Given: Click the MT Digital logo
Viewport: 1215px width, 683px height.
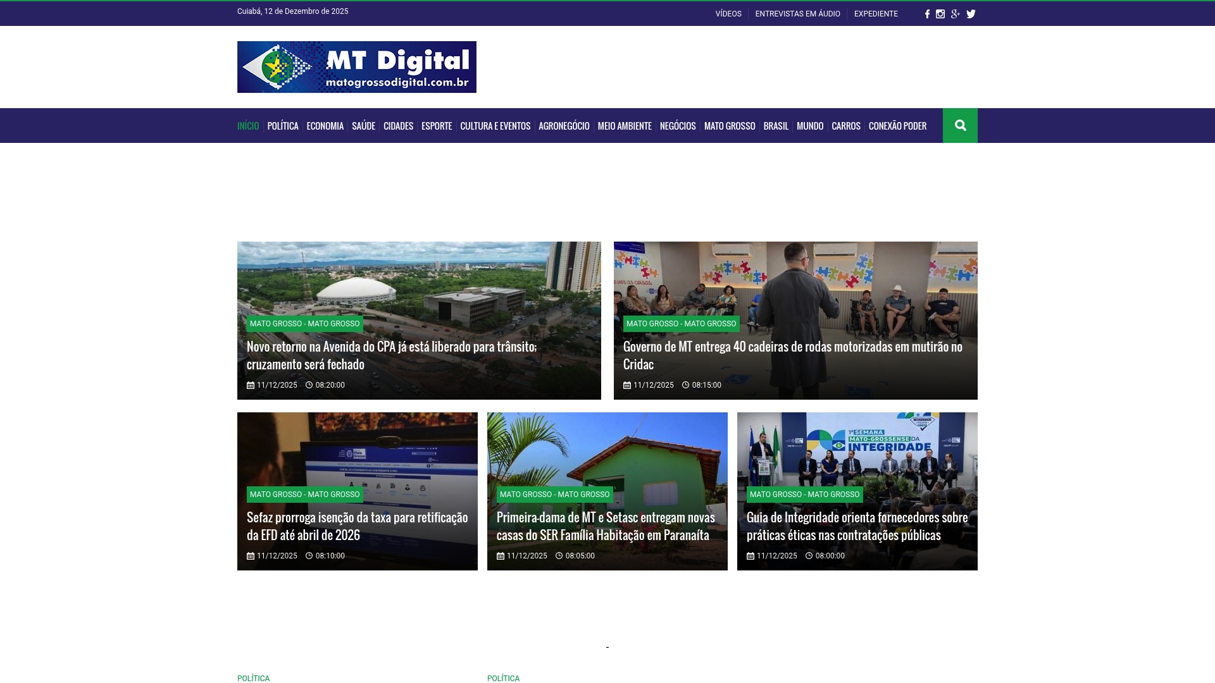Looking at the screenshot, I should (356, 66).
